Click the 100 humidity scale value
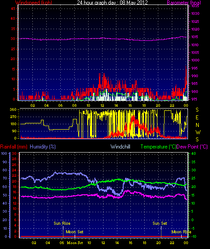 click(x=4, y=153)
